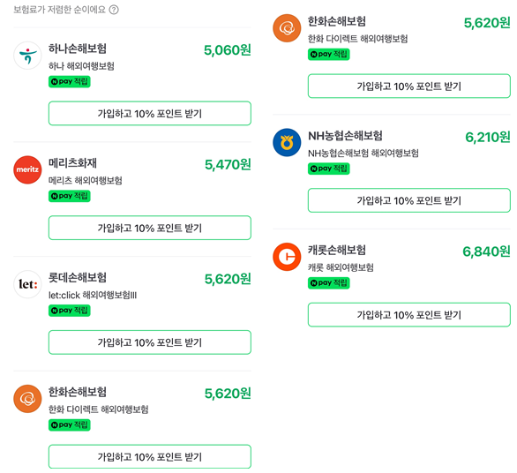Join 롯데손해보험 with 10% point button

click(150, 342)
